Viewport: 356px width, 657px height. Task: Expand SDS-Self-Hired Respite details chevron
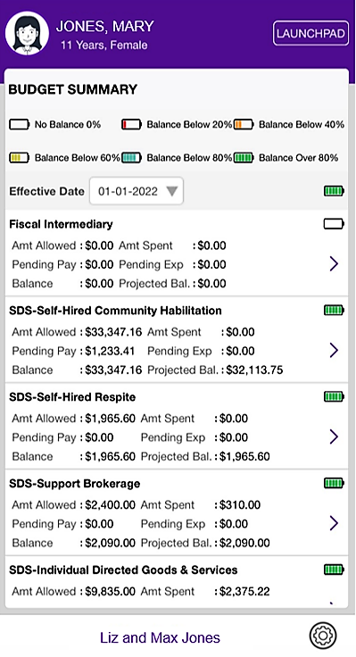[334, 437]
